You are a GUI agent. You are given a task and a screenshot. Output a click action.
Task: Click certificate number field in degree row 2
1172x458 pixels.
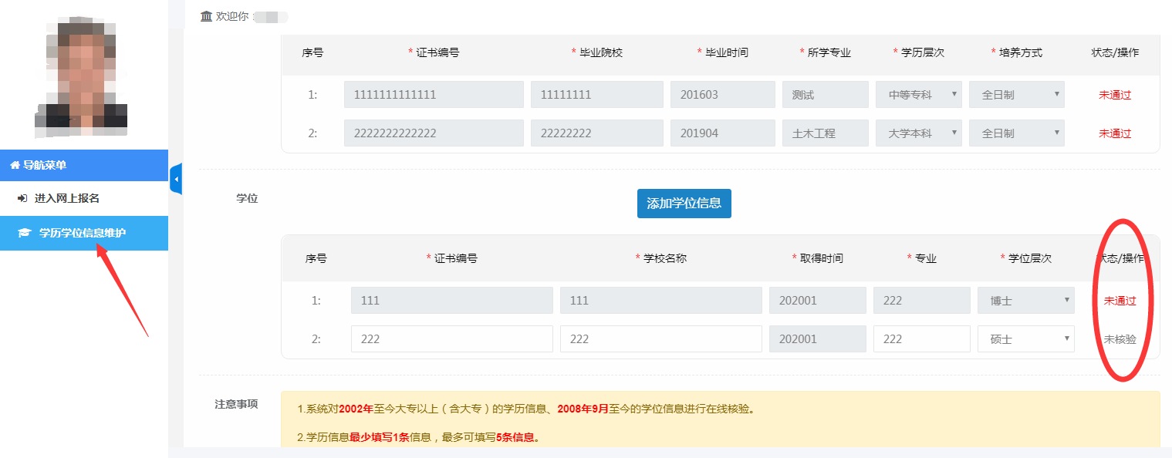[x=451, y=339]
